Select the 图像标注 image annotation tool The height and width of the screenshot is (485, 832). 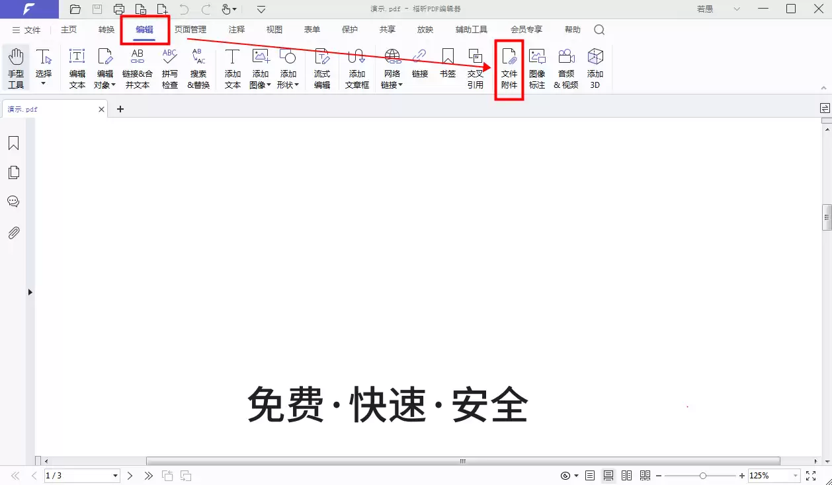[537, 68]
